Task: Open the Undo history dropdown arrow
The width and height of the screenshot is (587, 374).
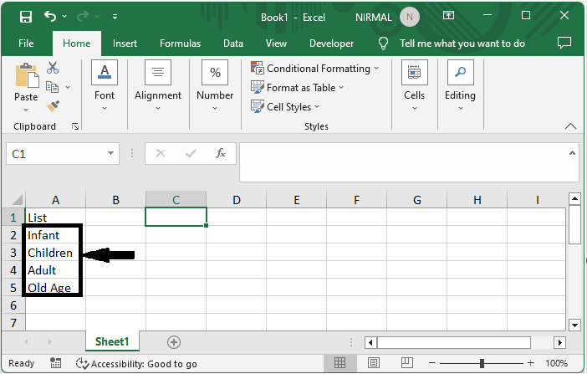Action: pos(64,17)
